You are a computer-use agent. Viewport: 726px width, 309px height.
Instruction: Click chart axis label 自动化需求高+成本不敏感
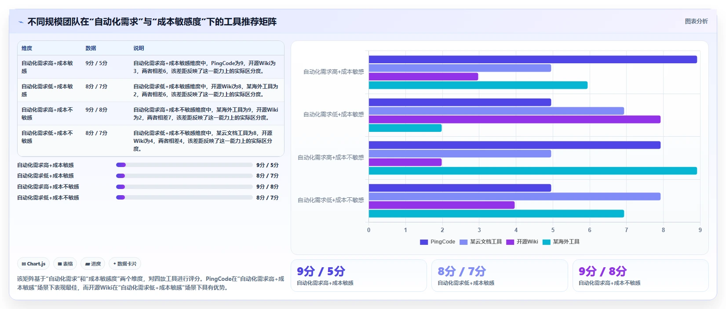point(331,157)
